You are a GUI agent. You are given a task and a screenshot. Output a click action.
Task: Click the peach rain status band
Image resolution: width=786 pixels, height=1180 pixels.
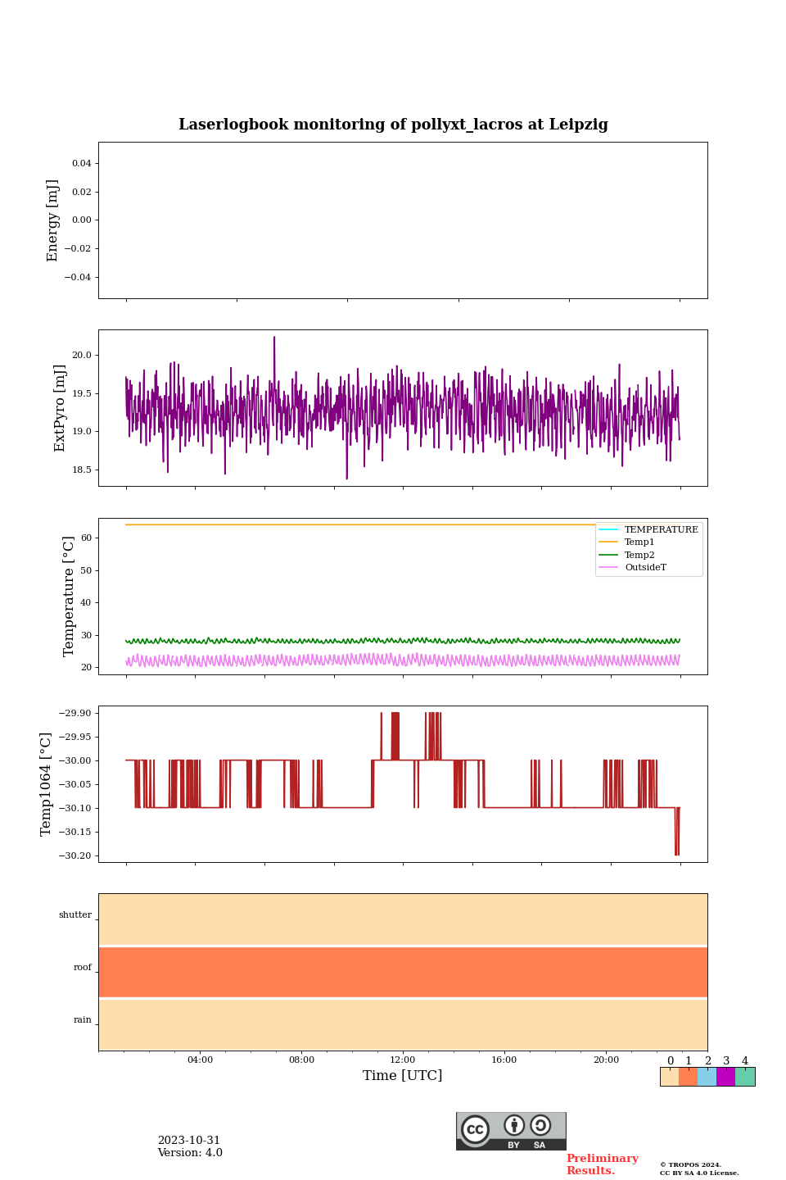tap(403, 1024)
